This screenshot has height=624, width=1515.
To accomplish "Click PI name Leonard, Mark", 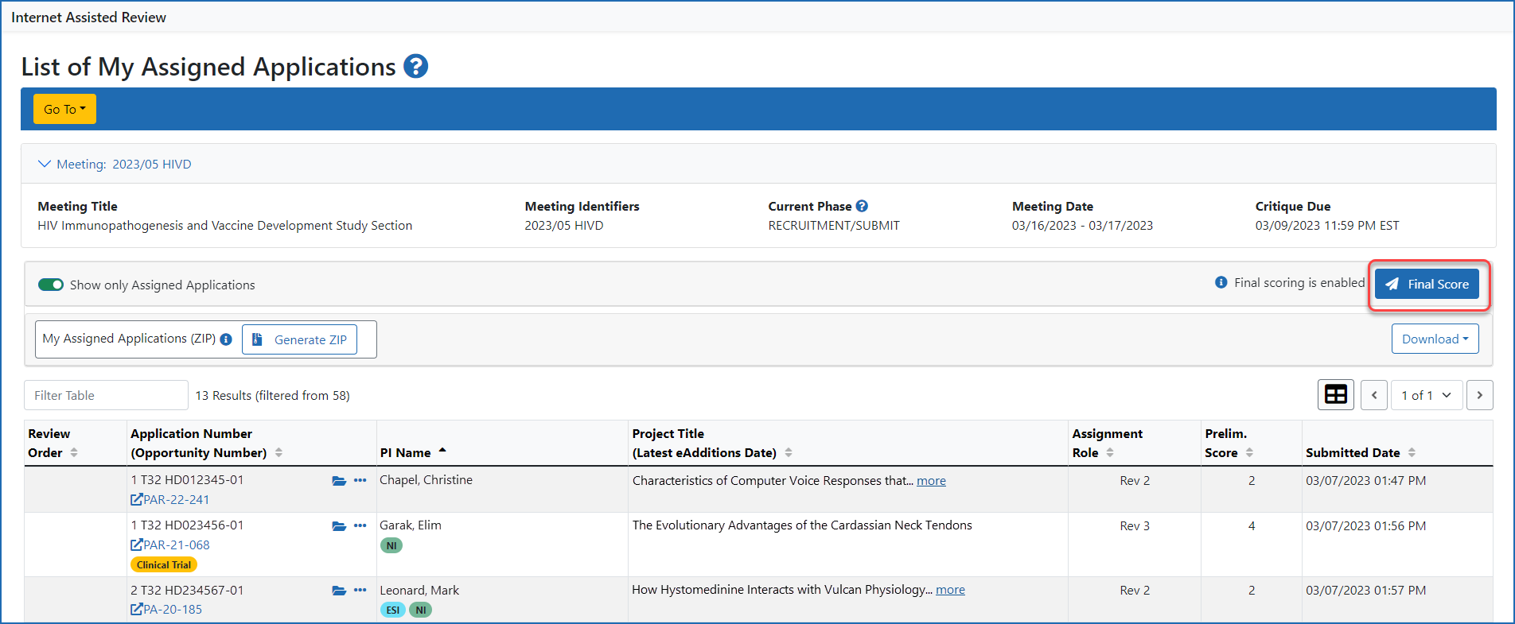I will click(419, 591).
